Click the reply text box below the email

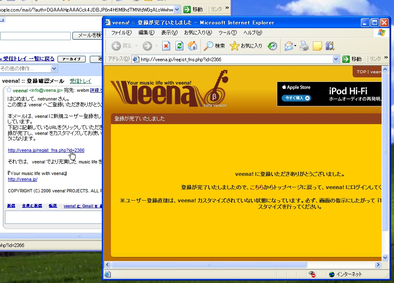click(x=53, y=217)
